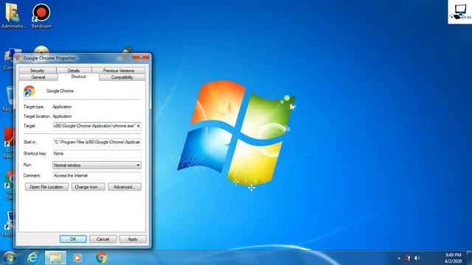
Task: Click the volume speaker tray icon
Action: pos(417,258)
